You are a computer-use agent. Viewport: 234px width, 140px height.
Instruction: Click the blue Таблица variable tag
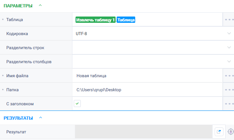(x=126, y=20)
